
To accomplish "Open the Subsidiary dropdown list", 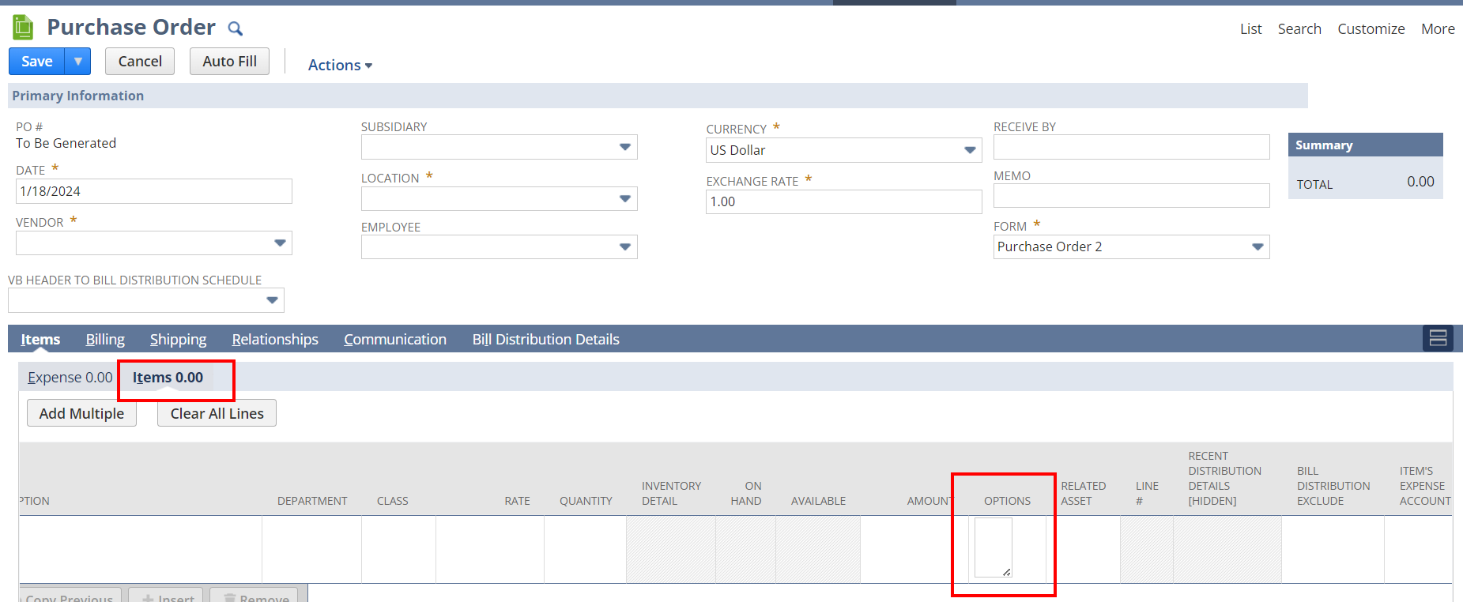I will tap(624, 147).
